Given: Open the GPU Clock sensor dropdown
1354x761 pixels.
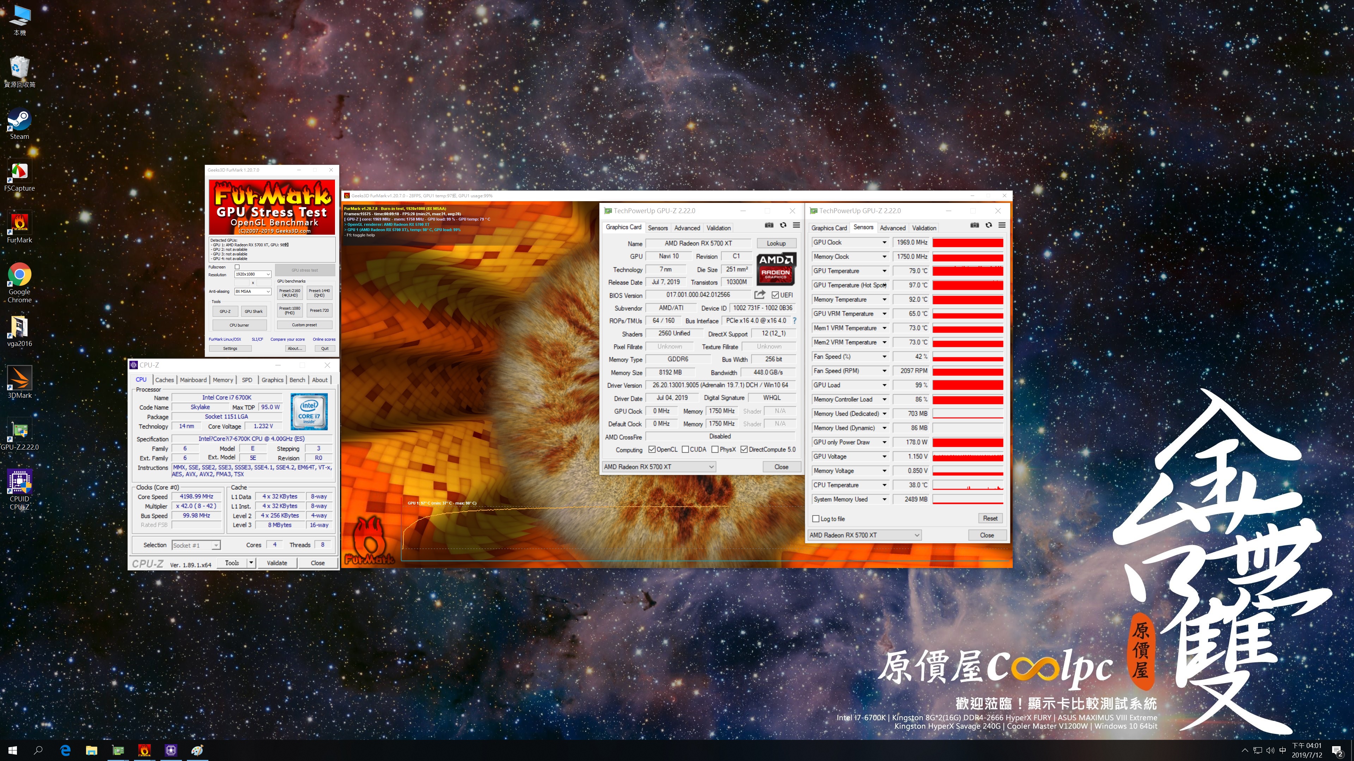Looking at the screenshot, I should [884, 242].
